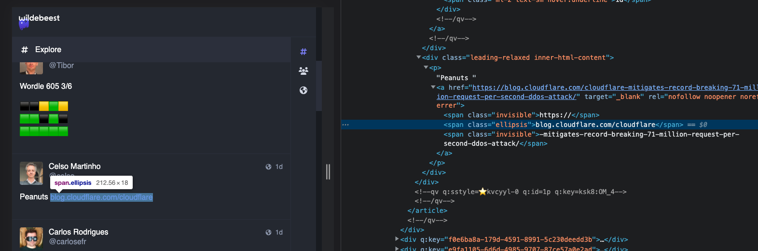
Task: Select the invisible span with -mitigates-record-breaking text
Action: (592, 139)
